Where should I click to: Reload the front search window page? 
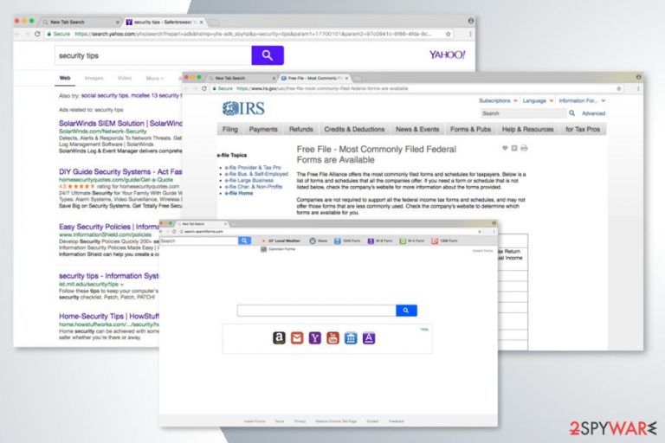pos(174,232)
